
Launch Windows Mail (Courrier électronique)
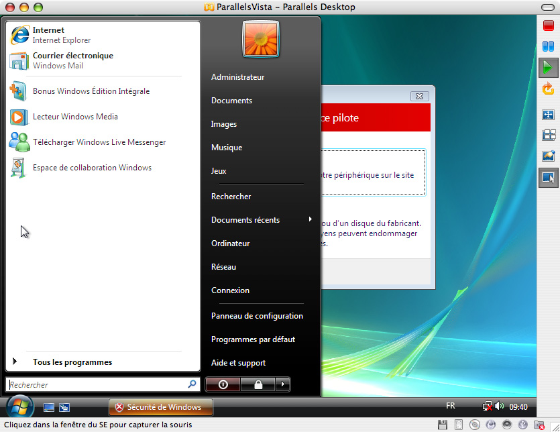click(x=103, y=60)
